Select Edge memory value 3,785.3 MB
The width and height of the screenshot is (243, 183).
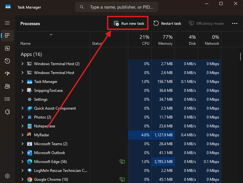tap(163, 162)
